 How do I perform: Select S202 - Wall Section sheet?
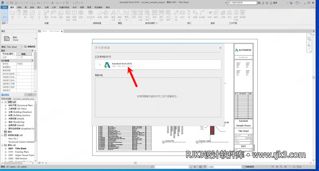tap(18, 159)
